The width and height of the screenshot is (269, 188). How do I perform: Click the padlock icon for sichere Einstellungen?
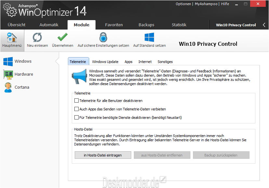pyautogui.click(x=103, y=37)
